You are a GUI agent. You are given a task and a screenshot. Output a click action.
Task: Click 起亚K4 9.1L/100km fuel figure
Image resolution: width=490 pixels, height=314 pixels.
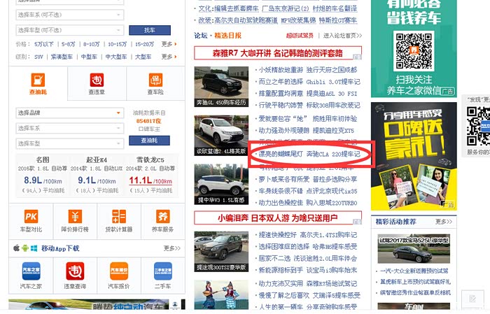click(x=97, y=180)
